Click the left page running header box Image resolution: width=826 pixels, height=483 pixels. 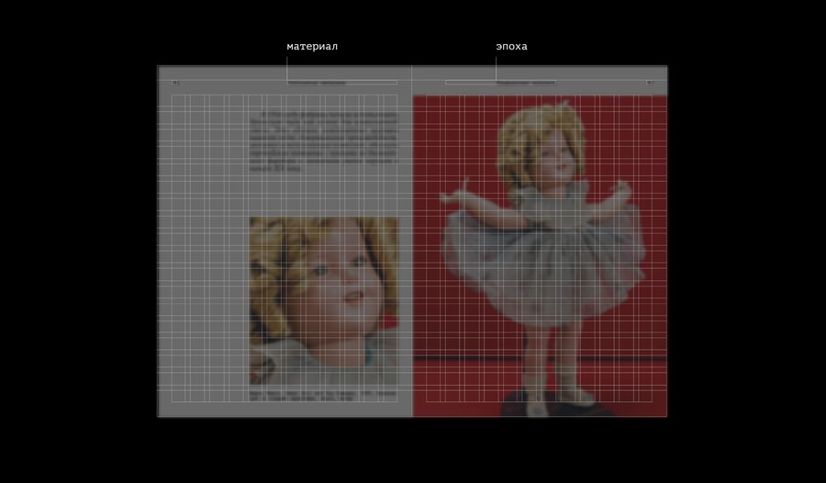click(342, 83)
